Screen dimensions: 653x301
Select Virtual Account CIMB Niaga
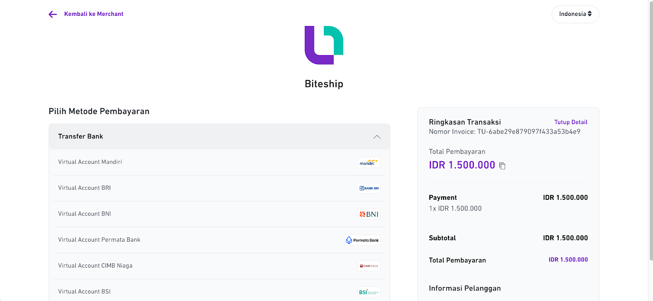point(219,266)
